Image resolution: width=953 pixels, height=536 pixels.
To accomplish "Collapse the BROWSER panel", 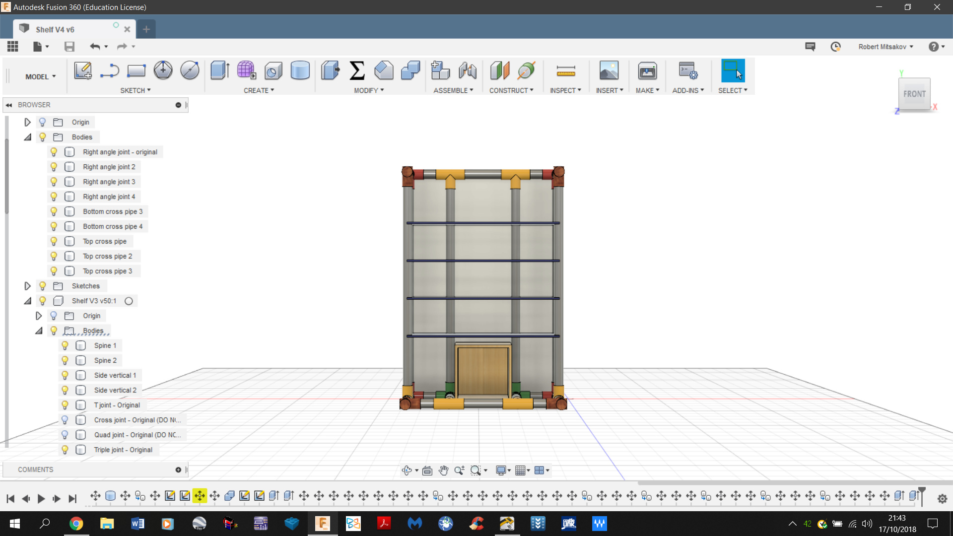I will click(x=9, y=105).
